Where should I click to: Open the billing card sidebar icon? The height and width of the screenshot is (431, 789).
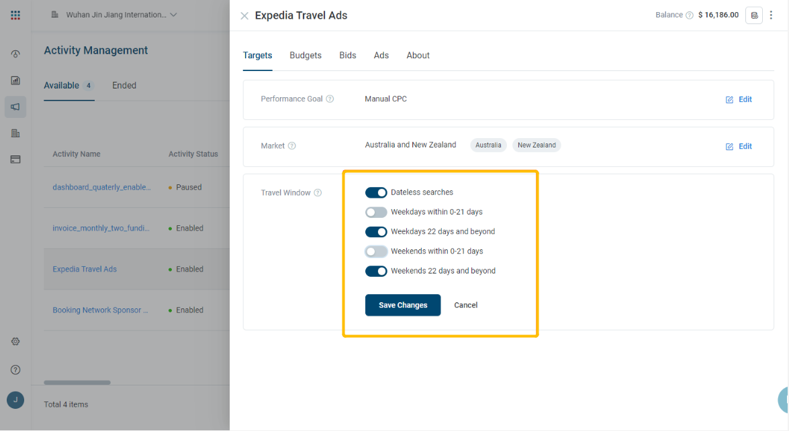pos(15,160)
